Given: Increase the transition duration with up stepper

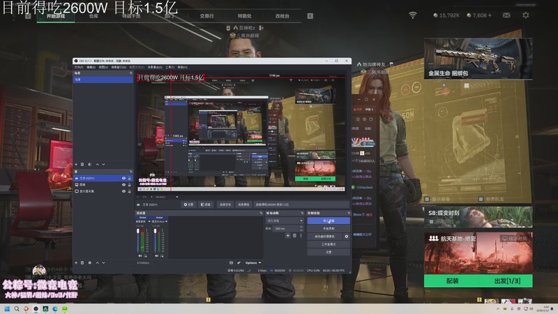Looking at the screenshot, I should point(301,227).
